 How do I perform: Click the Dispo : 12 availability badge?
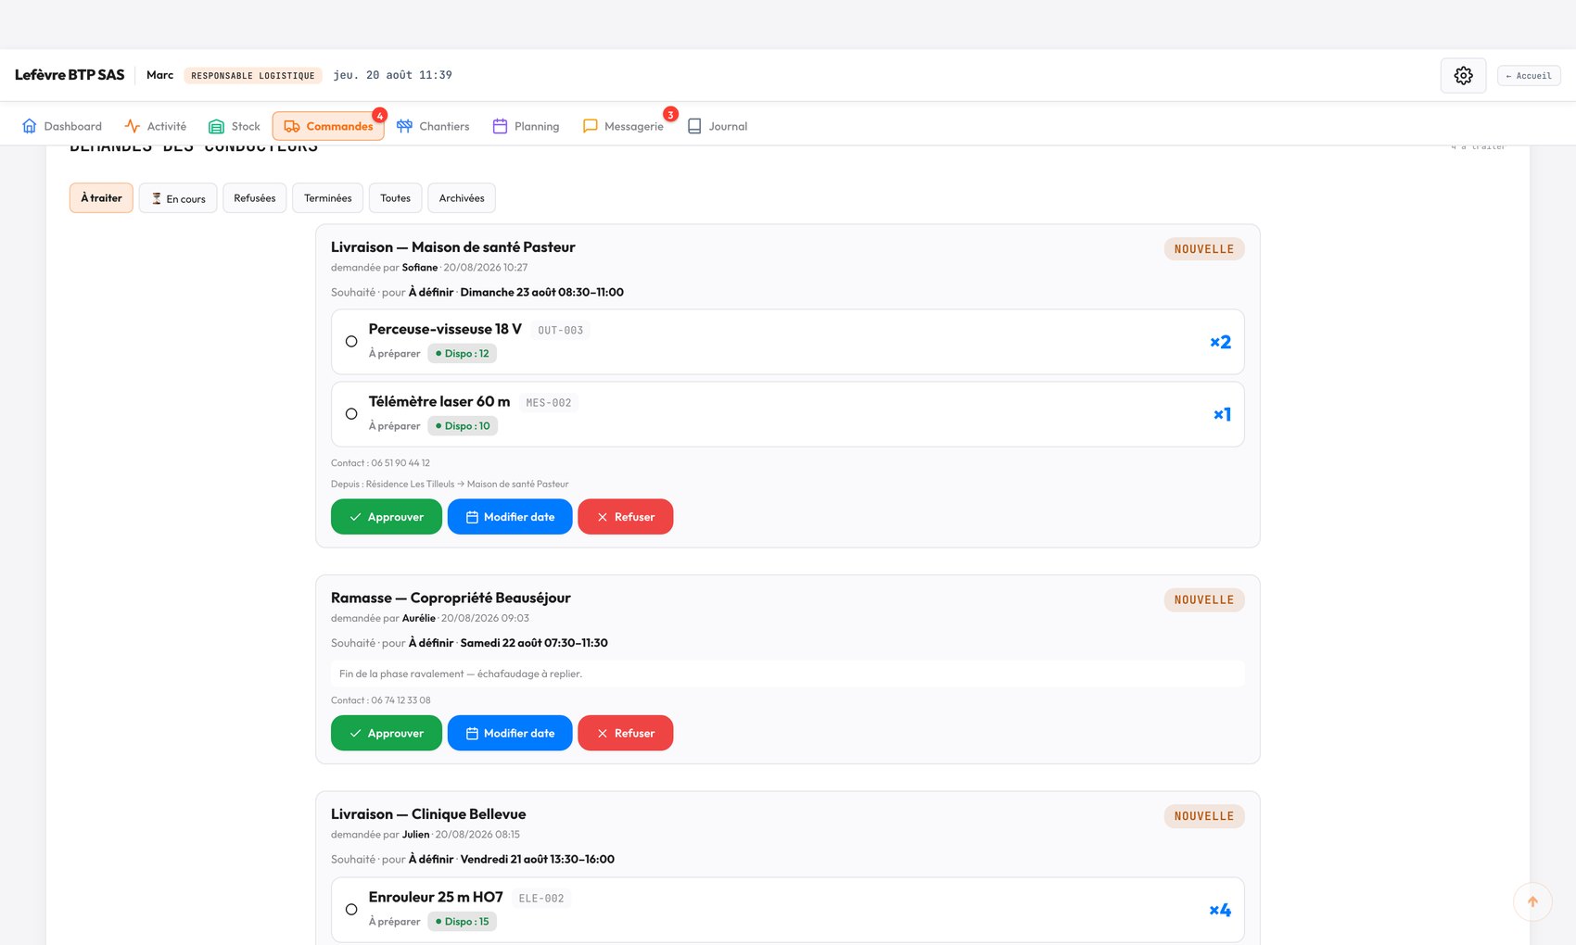(463, 354)
